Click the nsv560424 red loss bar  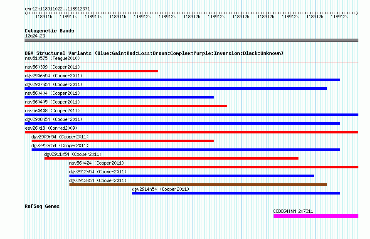[x=214, y=167]
